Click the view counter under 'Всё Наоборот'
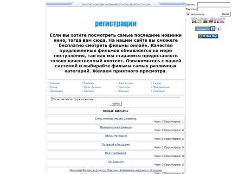The height and width of the screenshot is (174, 232). point(169,156)
